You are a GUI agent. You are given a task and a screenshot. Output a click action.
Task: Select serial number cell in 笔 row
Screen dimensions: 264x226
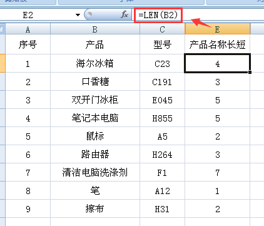click(x=28, y=190)
